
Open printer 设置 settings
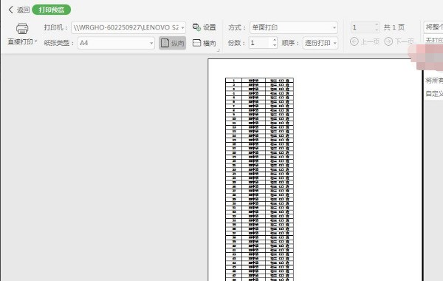(x=205, y=27)
